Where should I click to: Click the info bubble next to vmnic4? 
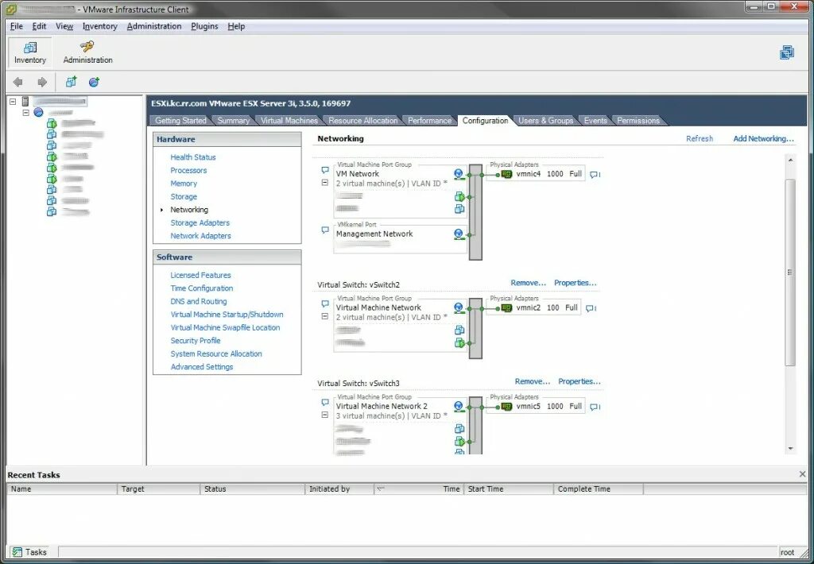(595, 175)
